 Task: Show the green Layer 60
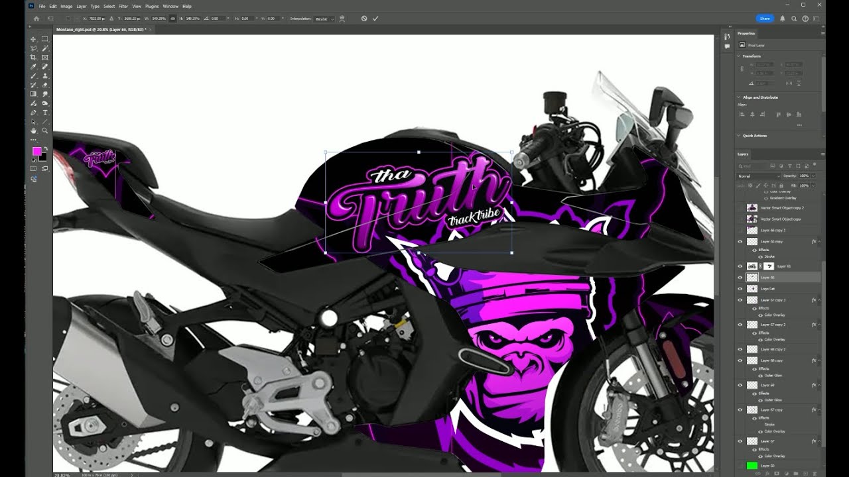tap(740, 466)
